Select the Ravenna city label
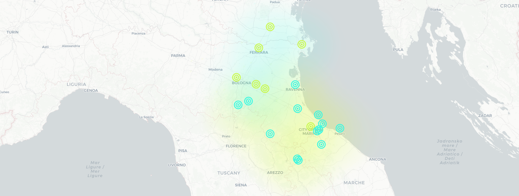 (x=295, y=90)
